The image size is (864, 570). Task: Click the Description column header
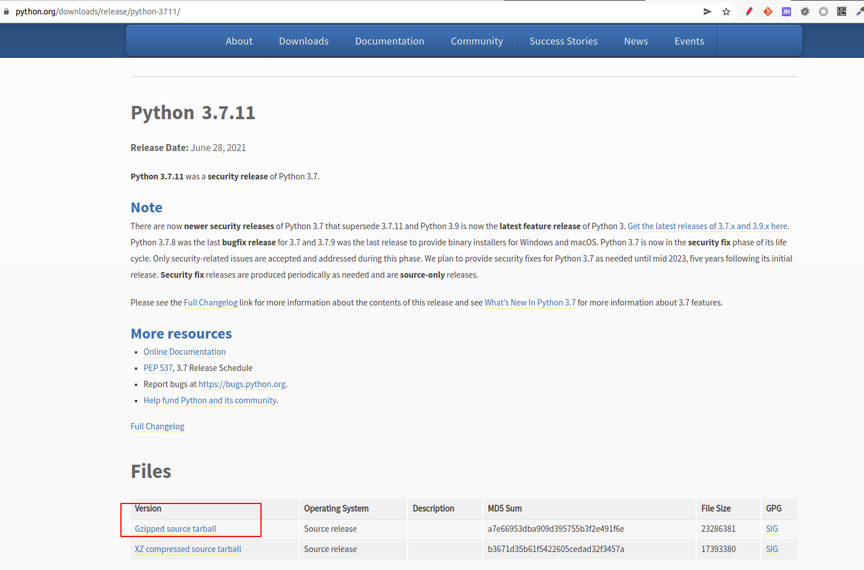[x=433, y=509]
